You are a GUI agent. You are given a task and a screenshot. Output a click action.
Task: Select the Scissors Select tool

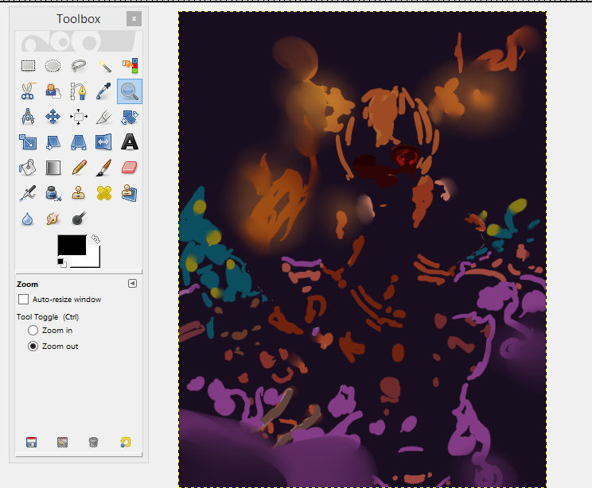pyautogui.click(x=28, y=91)
